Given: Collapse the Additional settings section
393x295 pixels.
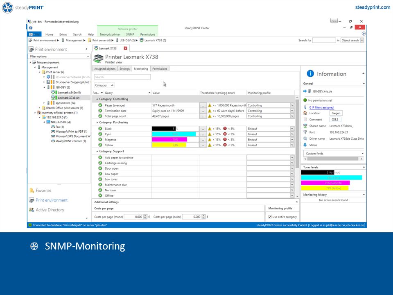Looking at the screenshot, I should click(297, 202).
